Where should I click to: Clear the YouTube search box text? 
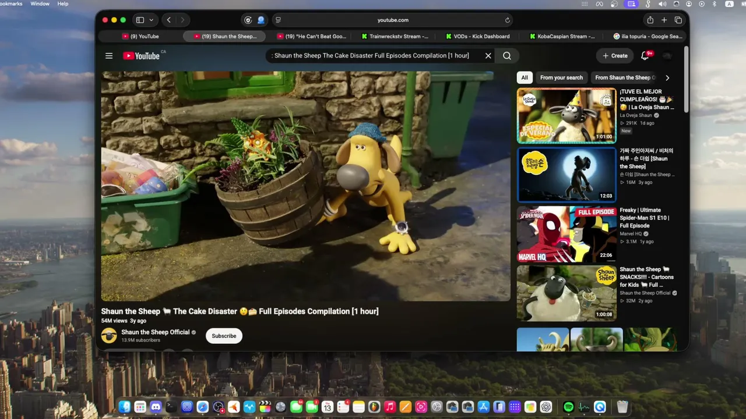488,56
